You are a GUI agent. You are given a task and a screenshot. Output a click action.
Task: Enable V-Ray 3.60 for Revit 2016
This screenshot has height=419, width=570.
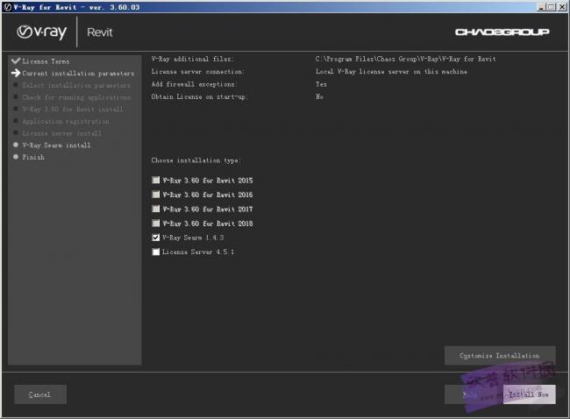click(x=156, y=195)
